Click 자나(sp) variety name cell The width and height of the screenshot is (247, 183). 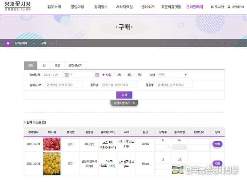click(89, 144)
